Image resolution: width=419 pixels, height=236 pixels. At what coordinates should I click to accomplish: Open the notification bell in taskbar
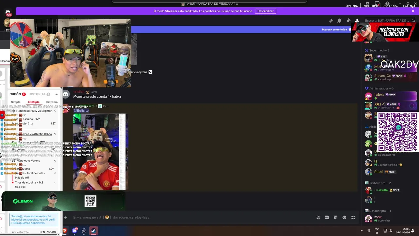pos(413,231)
